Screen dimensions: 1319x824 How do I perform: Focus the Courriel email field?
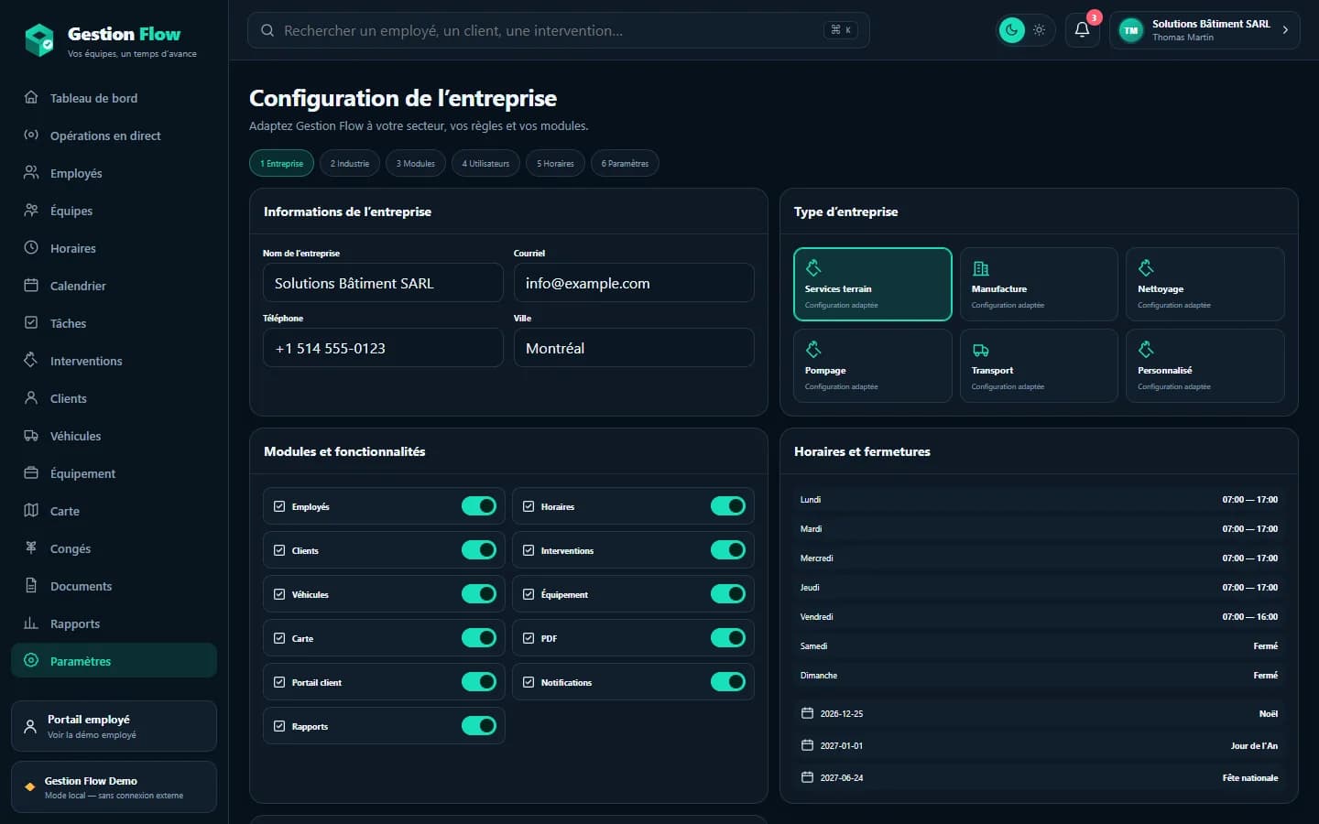(634, 283)
